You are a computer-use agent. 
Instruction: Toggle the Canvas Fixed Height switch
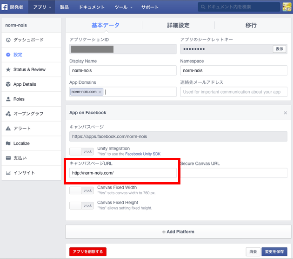click(x=81, y=205)
